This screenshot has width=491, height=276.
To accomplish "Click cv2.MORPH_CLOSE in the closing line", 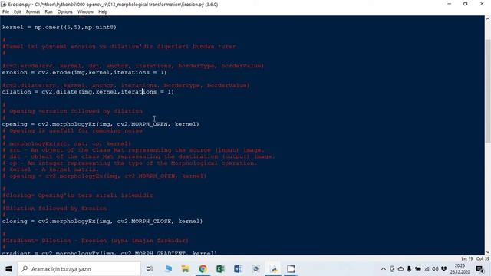I will [144, 222].
